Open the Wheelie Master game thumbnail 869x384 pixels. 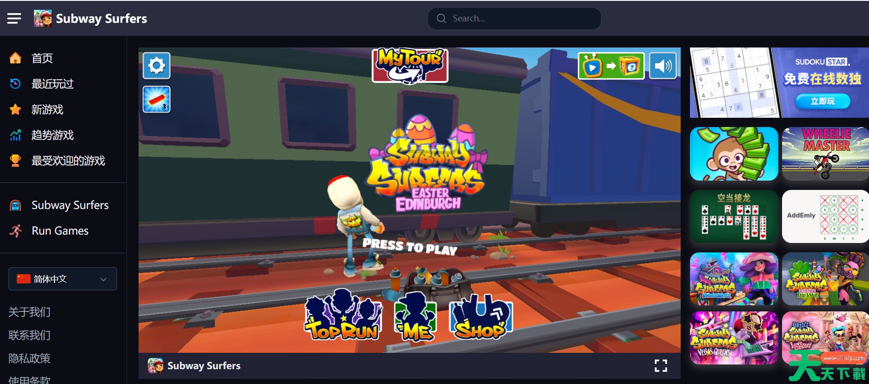click(x=825, y=154)
